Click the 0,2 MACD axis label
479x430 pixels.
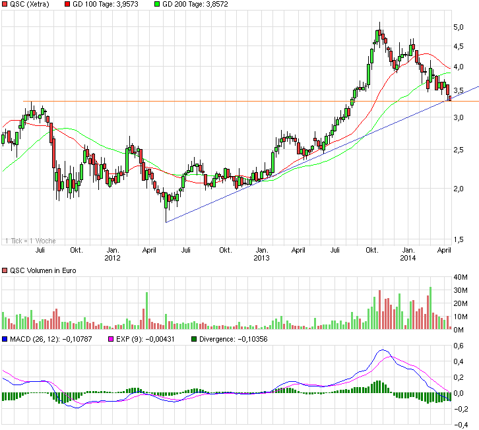click(459, 377)
